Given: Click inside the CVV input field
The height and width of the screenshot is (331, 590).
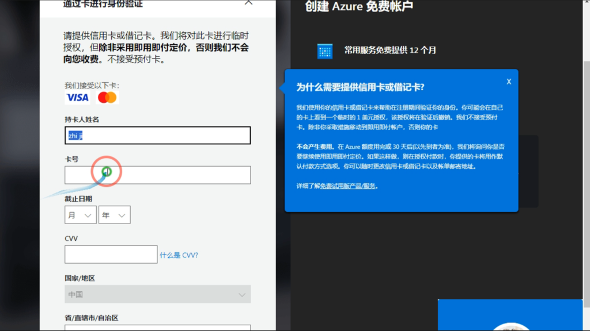Looking at the screenshot, I should [x=111, y=254].
